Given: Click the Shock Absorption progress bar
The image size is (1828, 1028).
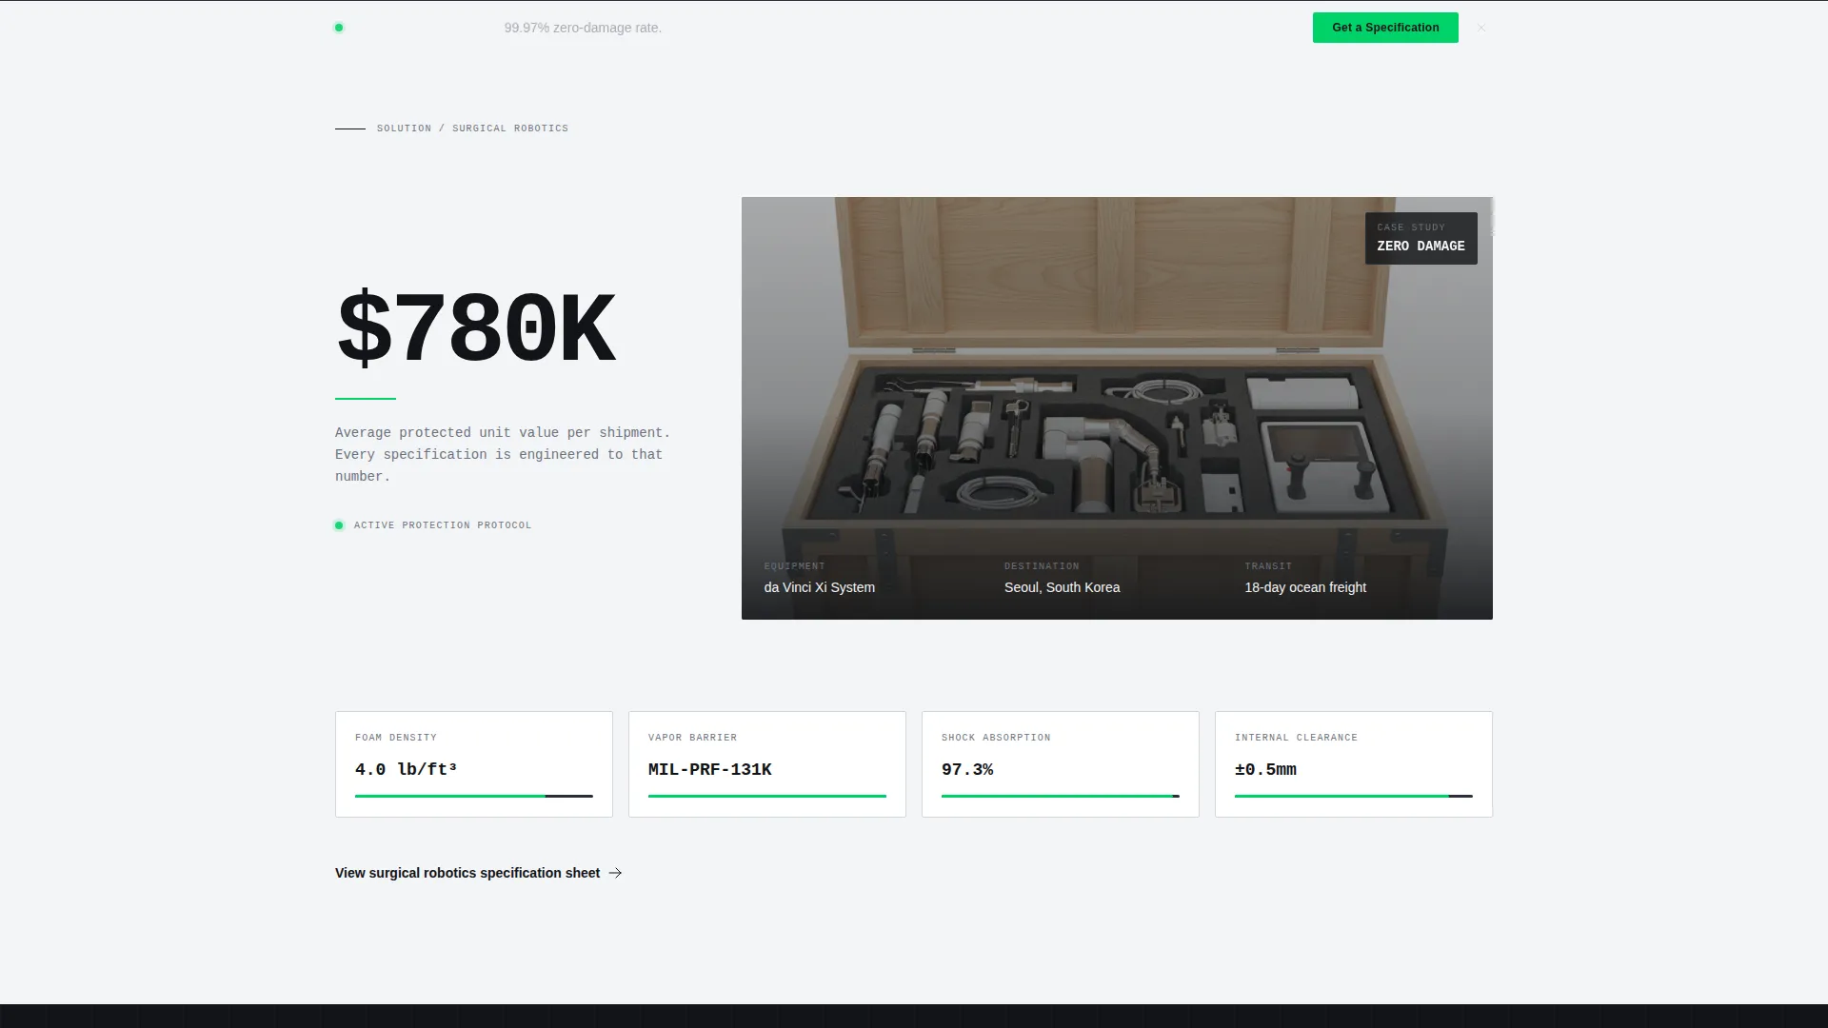Looking at the screenshot, I should click(x=1061, y=796).
